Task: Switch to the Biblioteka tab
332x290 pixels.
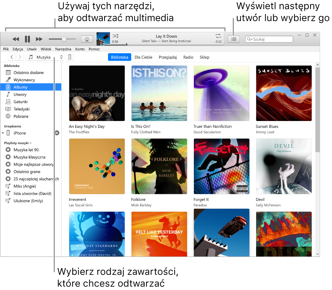Action: pyautogui.click(x=119, y=57)
